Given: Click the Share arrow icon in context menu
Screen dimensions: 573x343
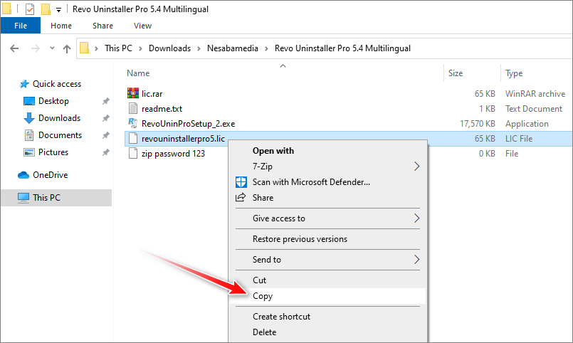Looking at the screenshot, I should (241, 198).
